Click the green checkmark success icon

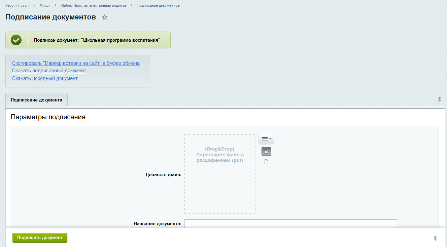[x=16, y=40]
